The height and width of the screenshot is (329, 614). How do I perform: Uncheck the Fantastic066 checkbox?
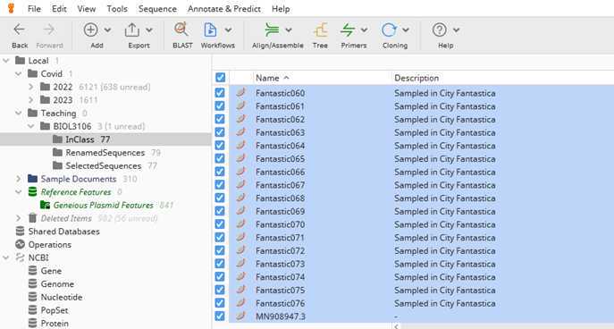220,172
